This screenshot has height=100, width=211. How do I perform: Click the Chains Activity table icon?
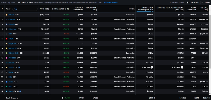[19, 2]
